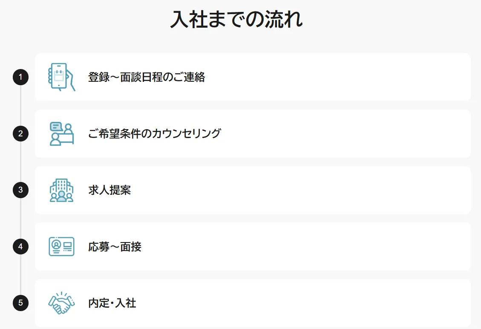Click step number 4 circle
Viewport: 481px width, 329px height.
tap(20, 247)
